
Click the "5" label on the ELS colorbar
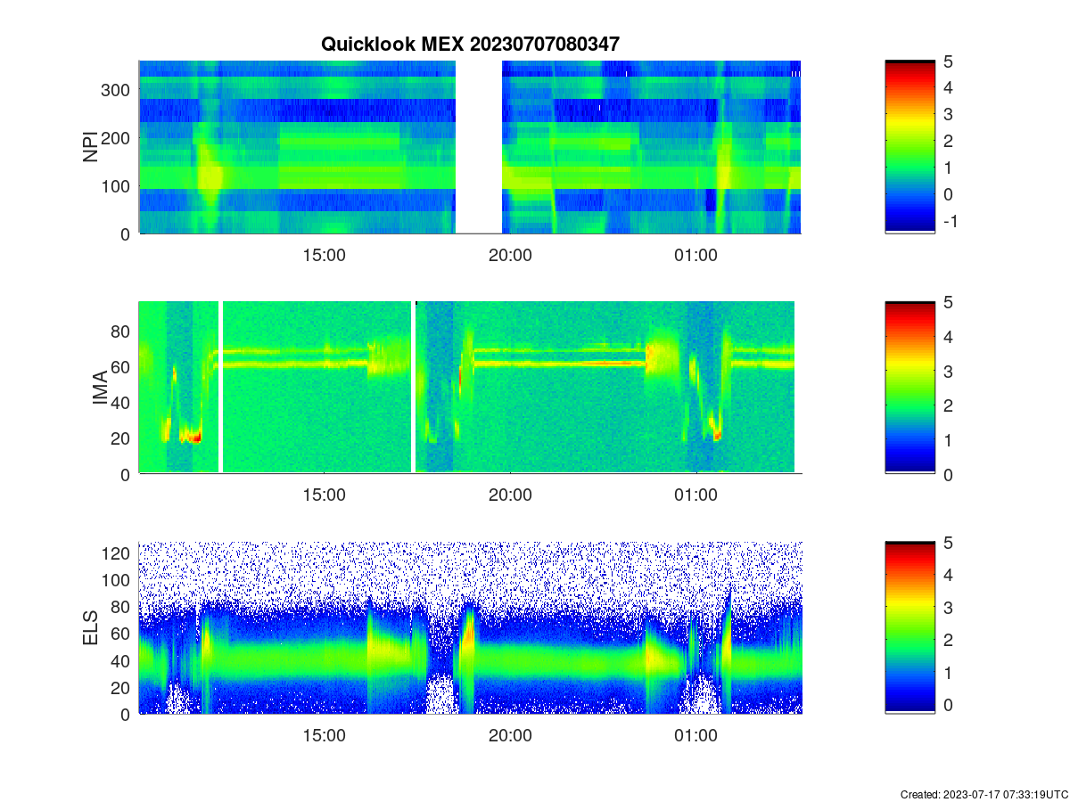[947, 543]
